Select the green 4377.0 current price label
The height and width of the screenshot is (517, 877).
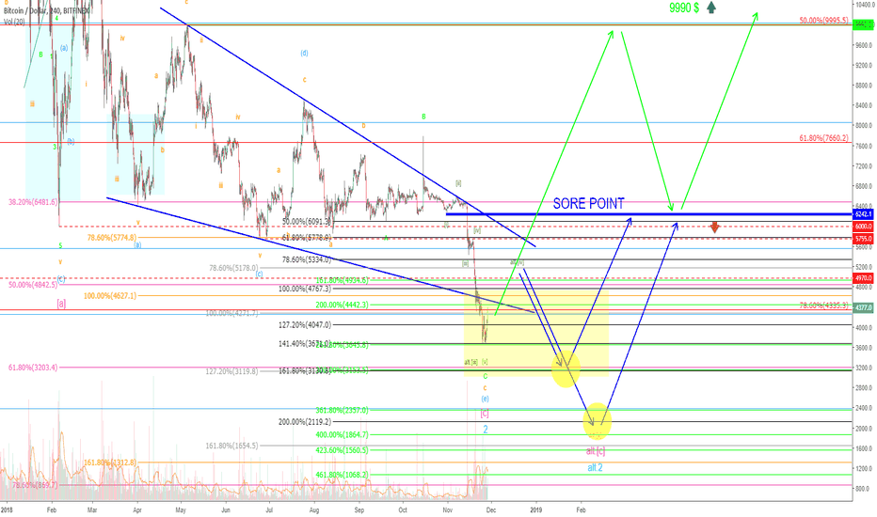point(863,307)
